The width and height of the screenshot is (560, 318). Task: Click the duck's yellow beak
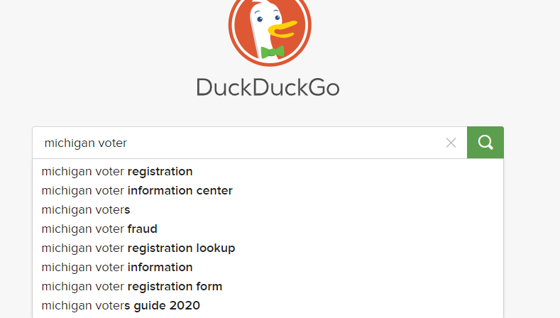(x=282, y=29)
